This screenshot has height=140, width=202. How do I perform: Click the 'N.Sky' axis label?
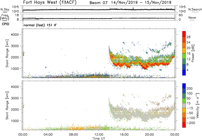5,9
